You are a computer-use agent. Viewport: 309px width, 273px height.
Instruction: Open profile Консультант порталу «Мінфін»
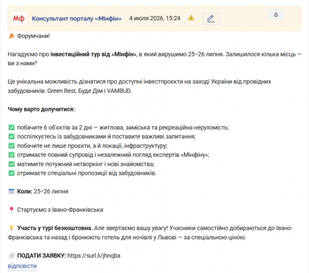pos(77,19)
